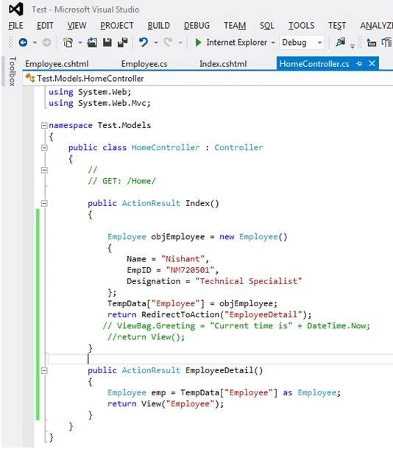Open the Toolbox side panel

pyautogui.click(x=13, y=71)
